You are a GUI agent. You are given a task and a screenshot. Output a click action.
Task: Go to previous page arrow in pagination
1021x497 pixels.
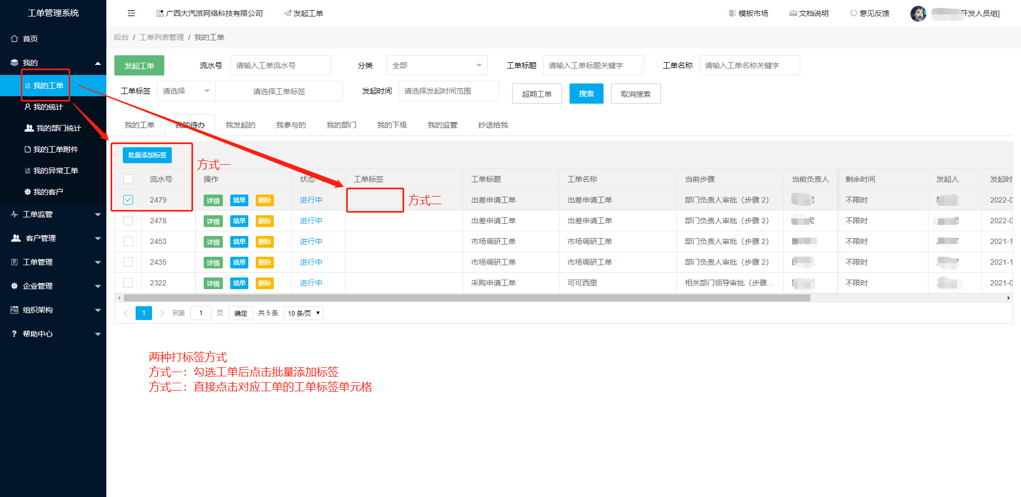tap(125, 313)
